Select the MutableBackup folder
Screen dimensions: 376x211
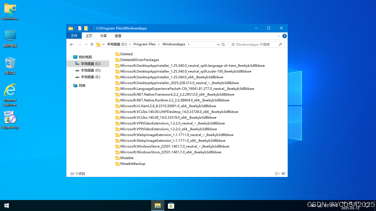pos(130,164)
